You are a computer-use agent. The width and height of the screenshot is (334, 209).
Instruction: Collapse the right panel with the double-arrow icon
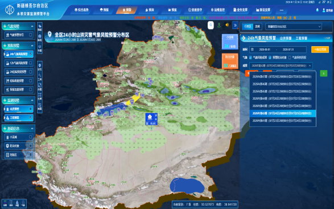tap(235, 25)
